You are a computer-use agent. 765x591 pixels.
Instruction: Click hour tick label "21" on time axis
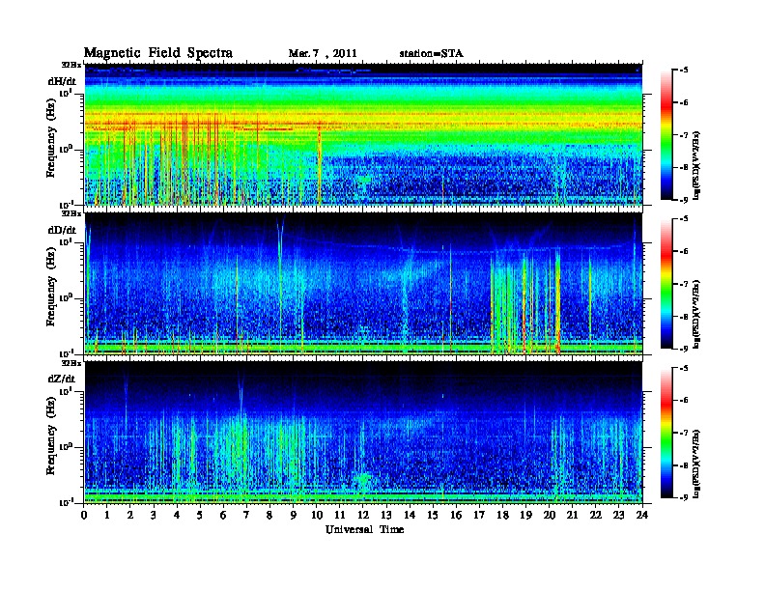573,516
